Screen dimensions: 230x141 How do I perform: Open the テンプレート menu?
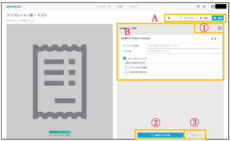[x=104, y=7]
